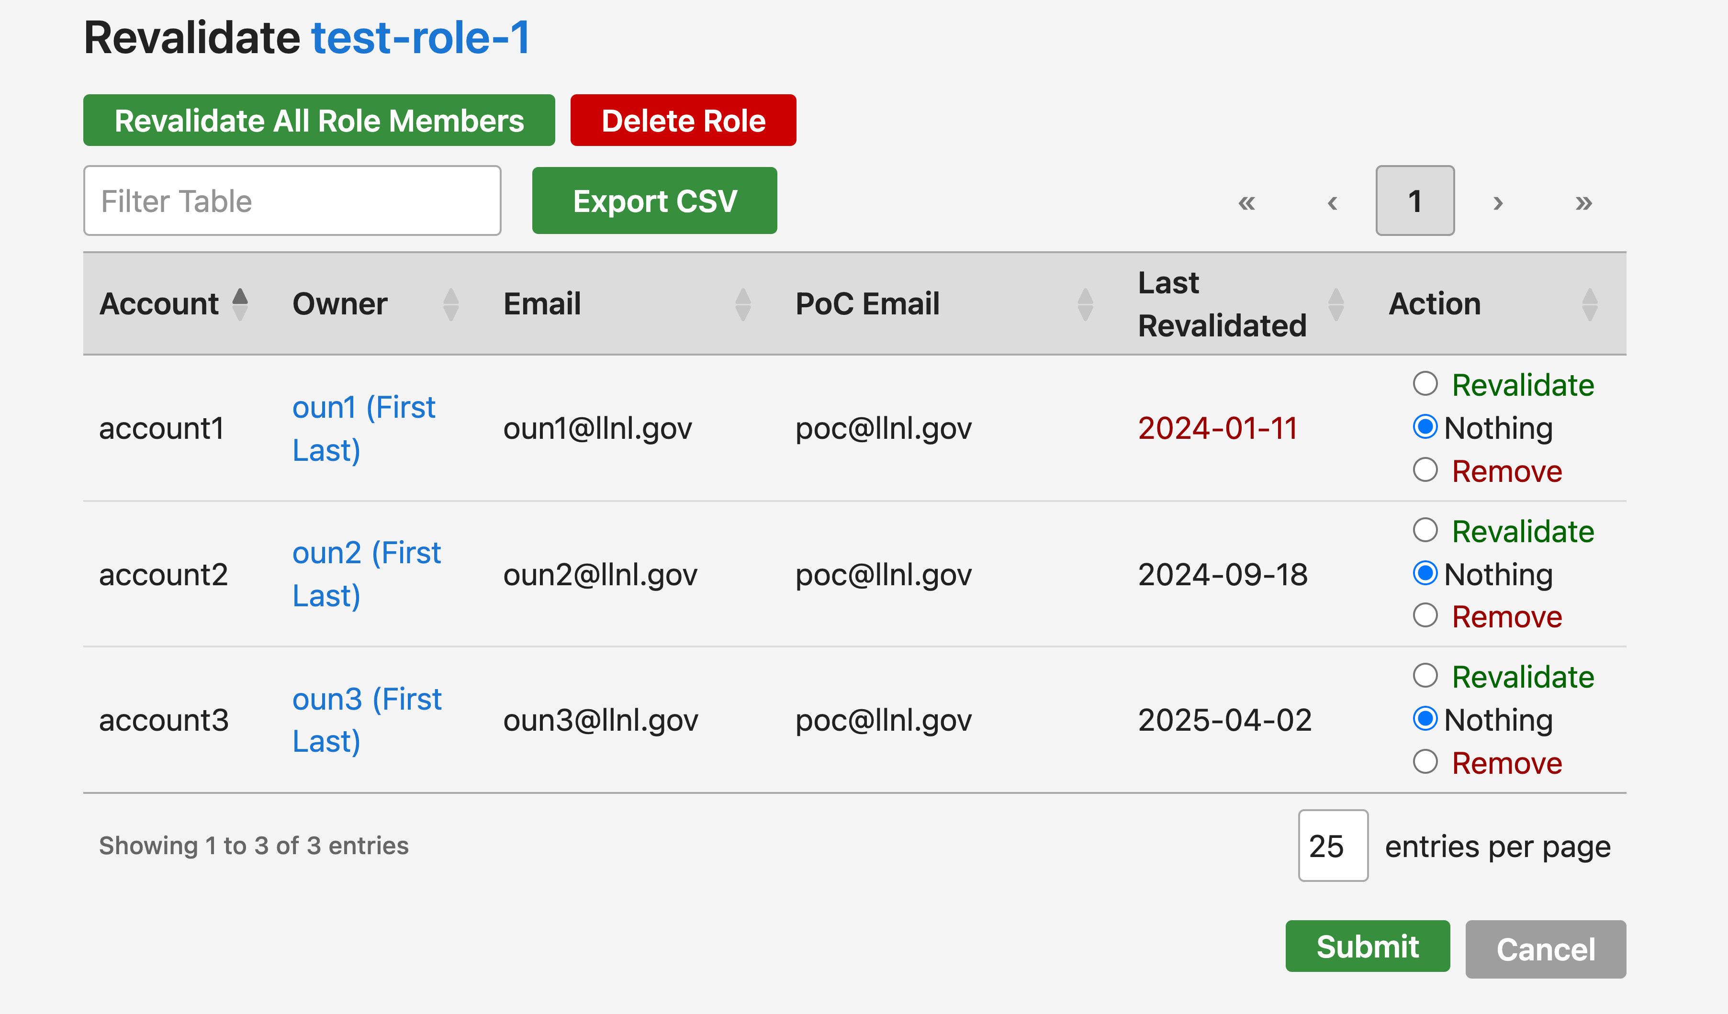Select Revalidate radio for account2
The width and height of the screenshot is (1728, 1014).
coord(1425,529)
